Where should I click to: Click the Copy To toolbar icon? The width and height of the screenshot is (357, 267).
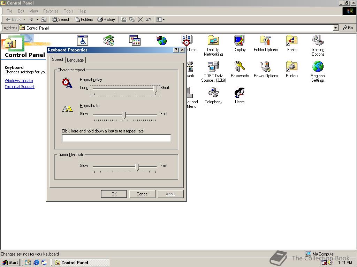(x=132, y=19)
